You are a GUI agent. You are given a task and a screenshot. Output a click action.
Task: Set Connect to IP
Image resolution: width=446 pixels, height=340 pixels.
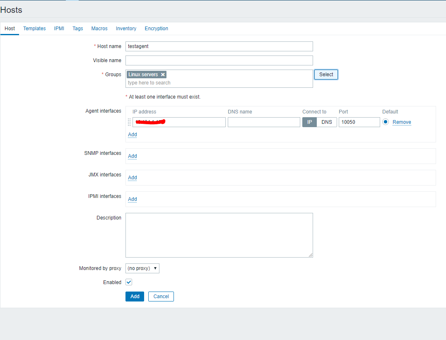pos(309,122)
